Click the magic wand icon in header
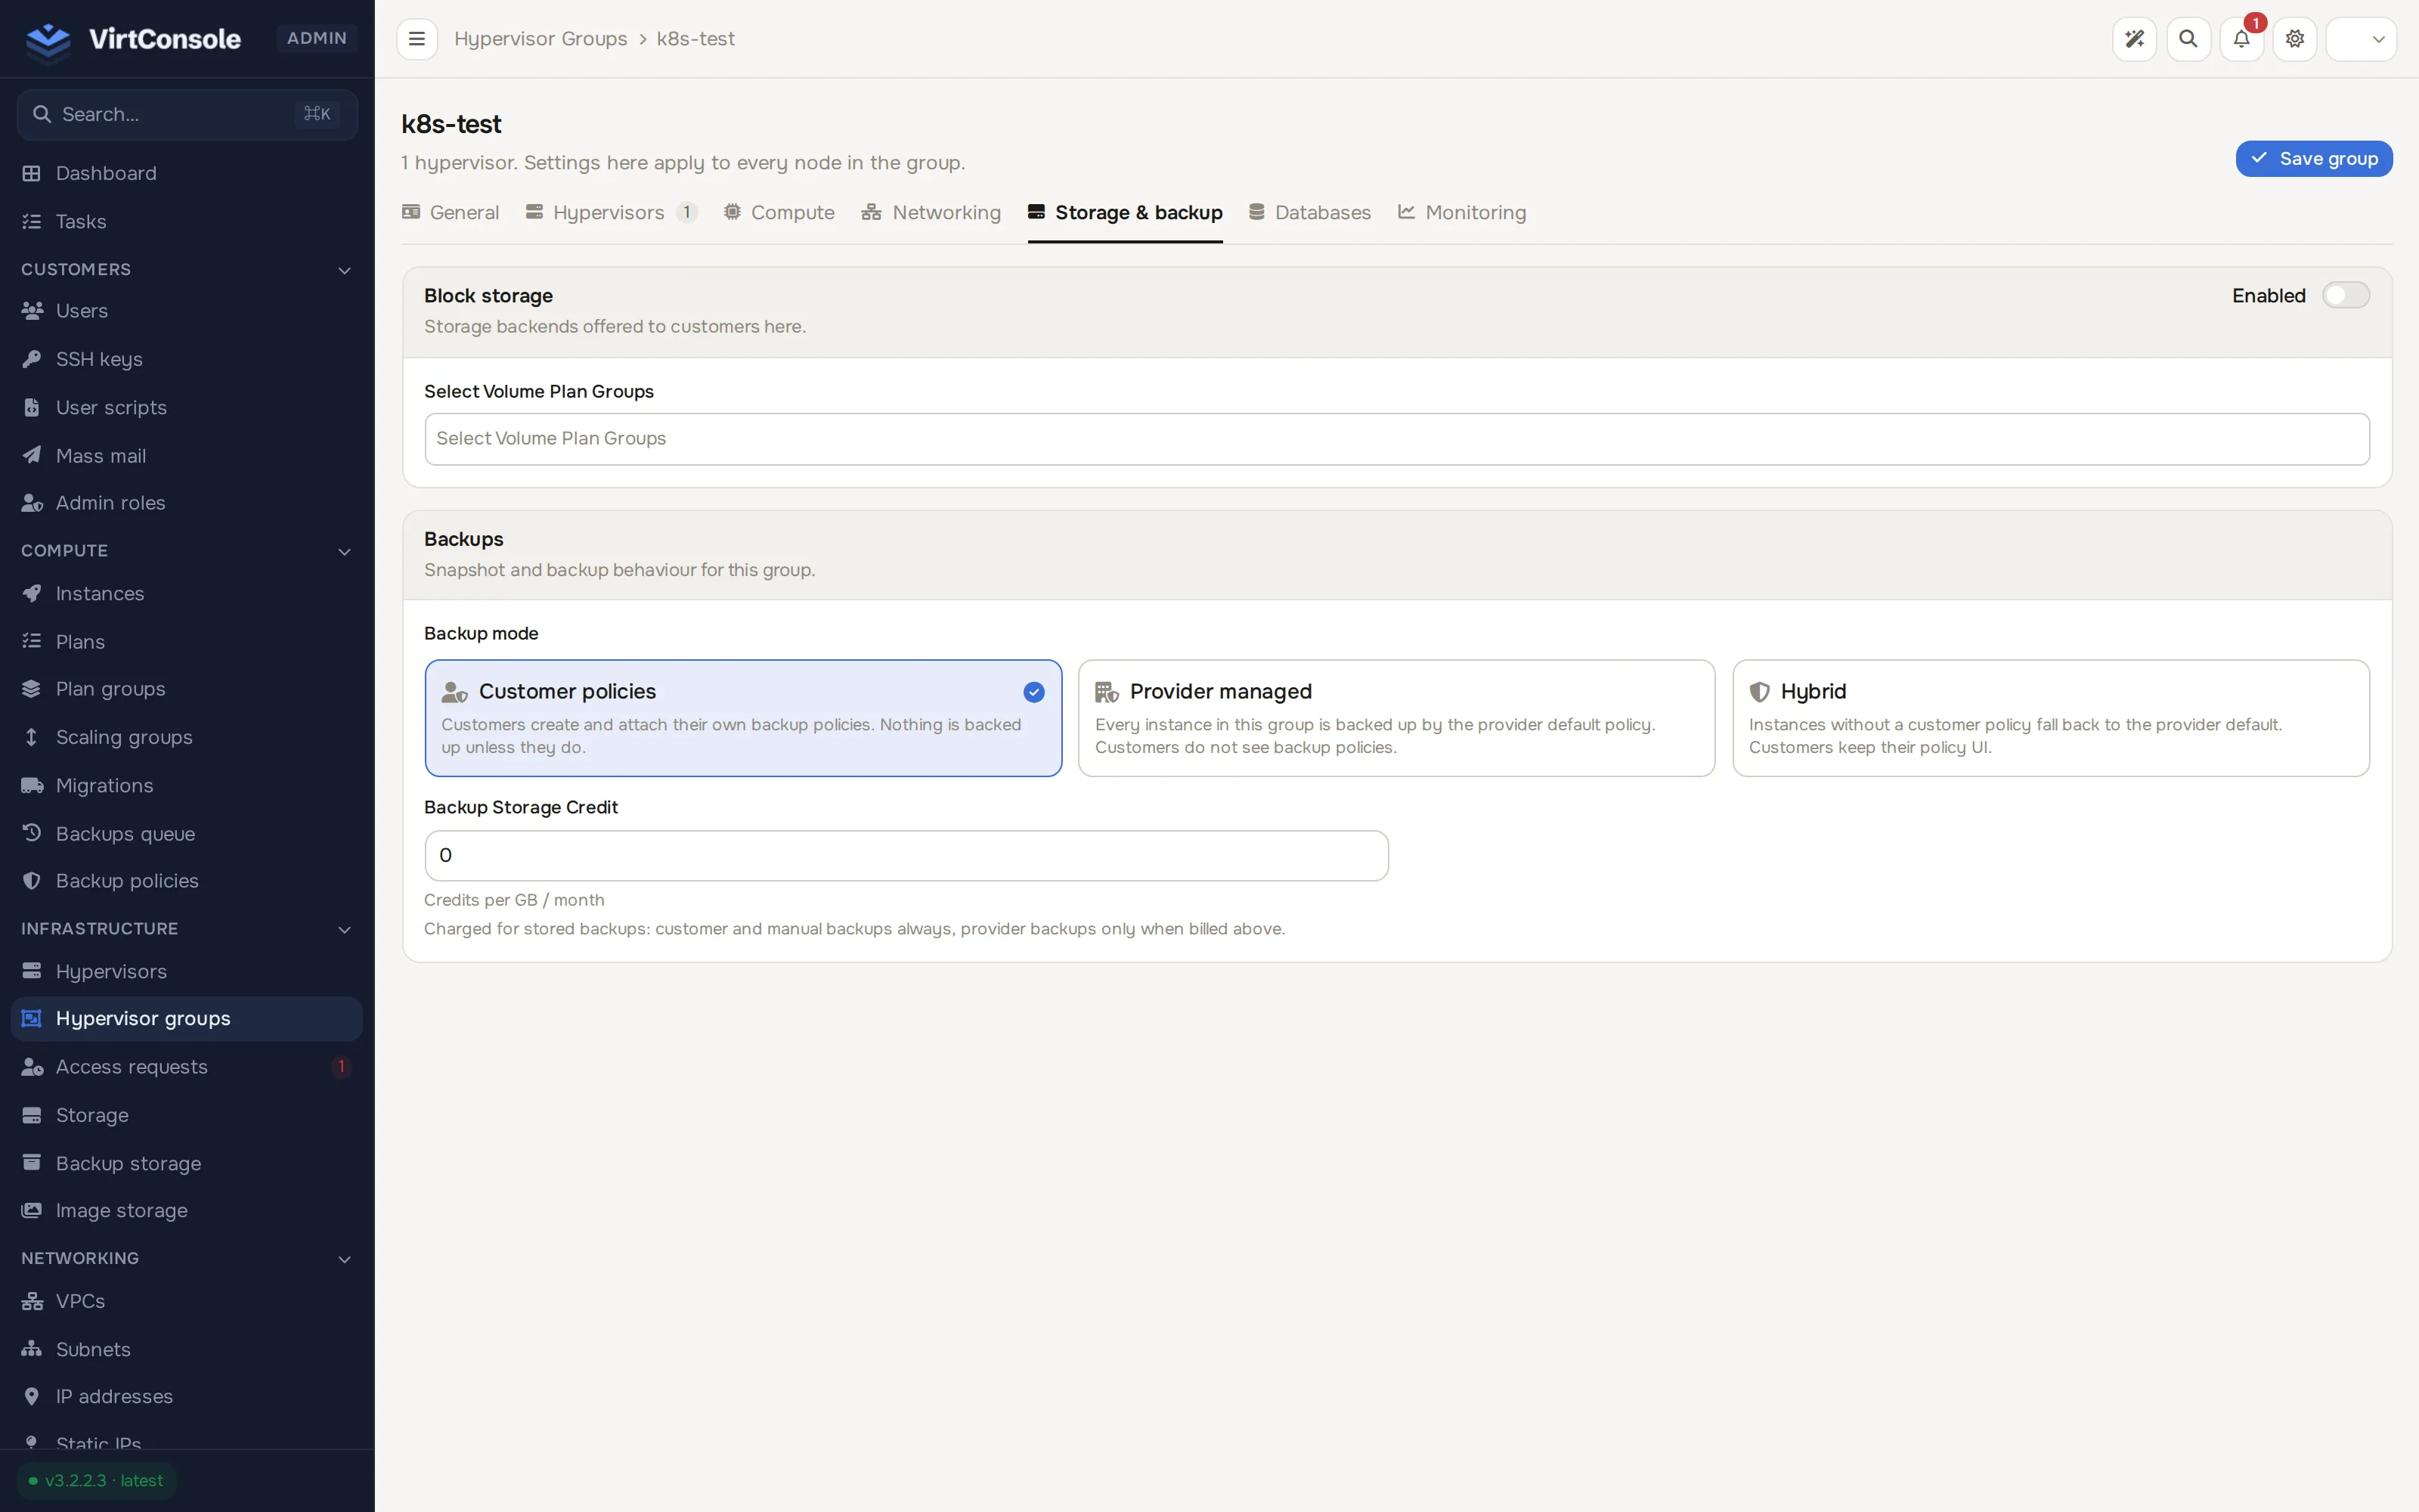 (x=2134, y=39)
